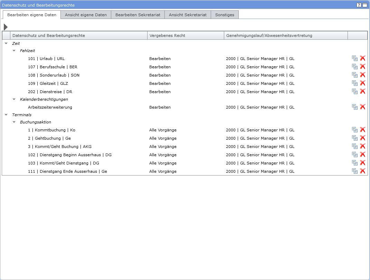Select the 108 Sonderurlaub row
This screenshot has height=280, width=370.
[54, 75]
